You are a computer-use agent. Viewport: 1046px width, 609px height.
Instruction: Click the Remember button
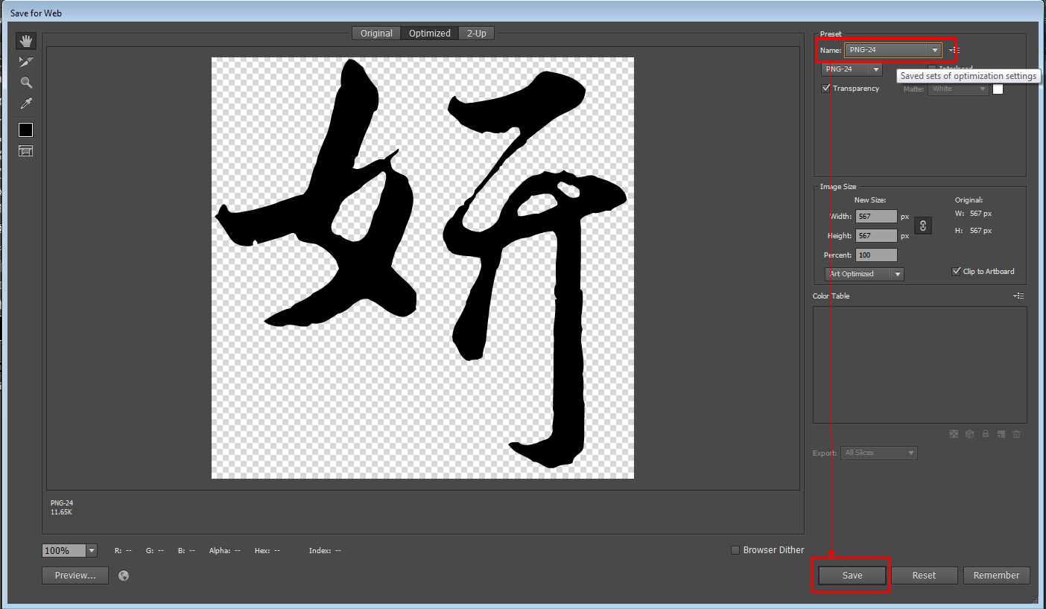(x=996, y=575)
